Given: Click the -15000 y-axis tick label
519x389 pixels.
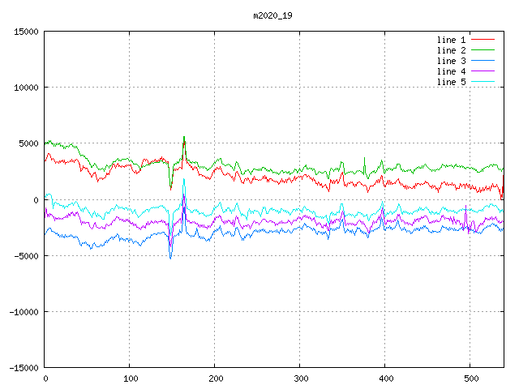Looking at the screenshot, I should (24, 367).
